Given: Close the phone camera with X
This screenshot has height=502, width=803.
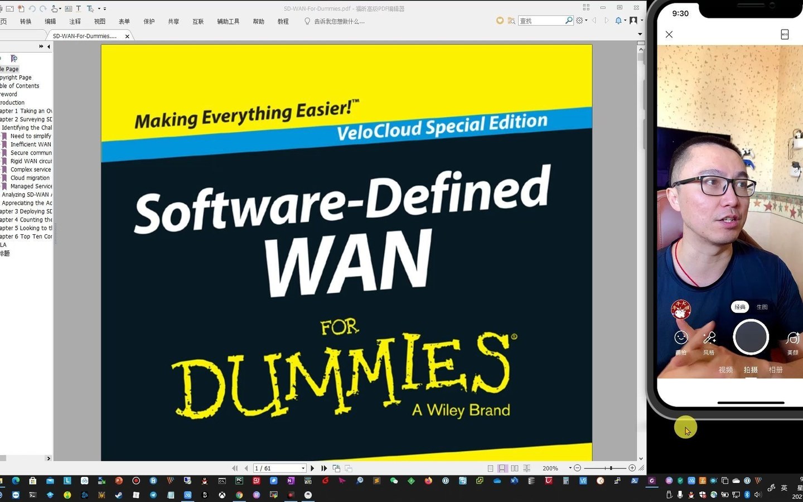Looking at the screenshot, I should coord(669,35).
